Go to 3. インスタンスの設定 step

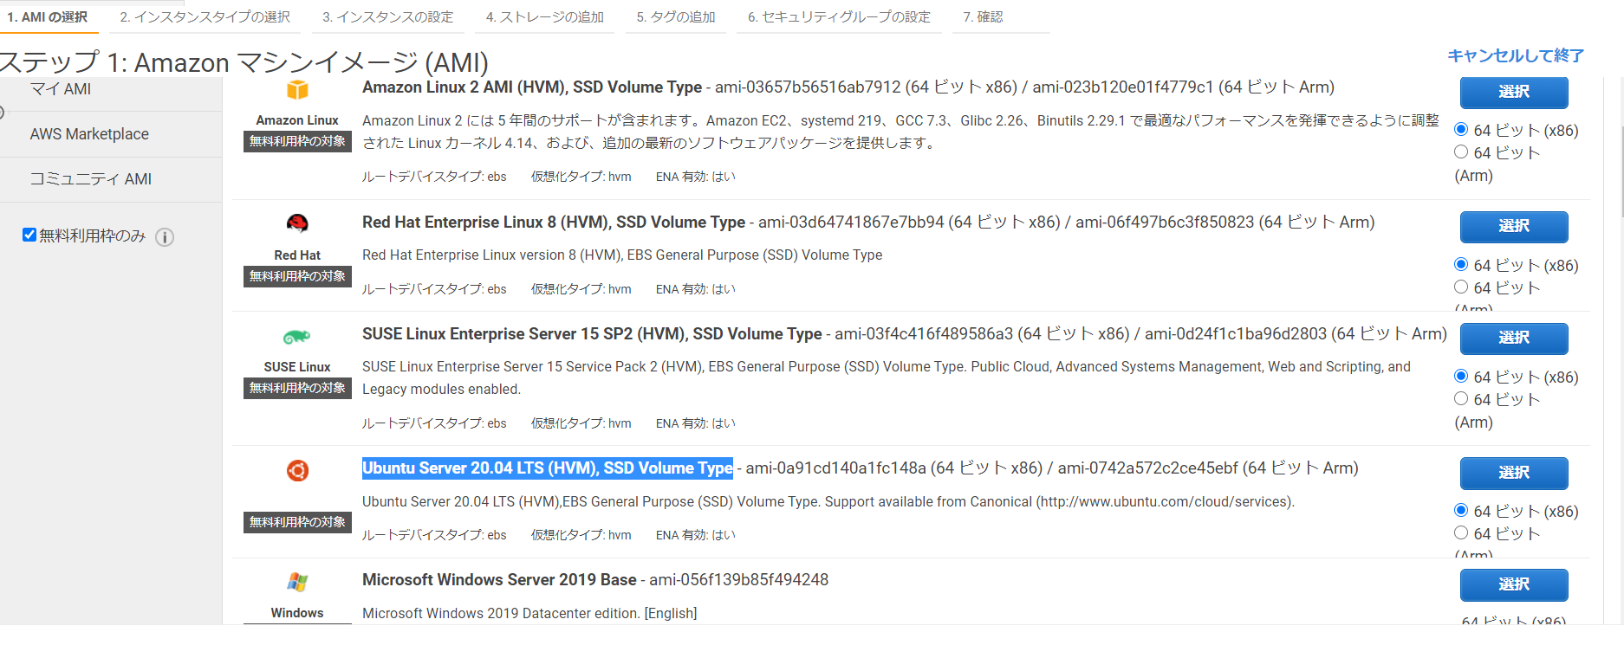pyautogui.click(x=388, y=17)
